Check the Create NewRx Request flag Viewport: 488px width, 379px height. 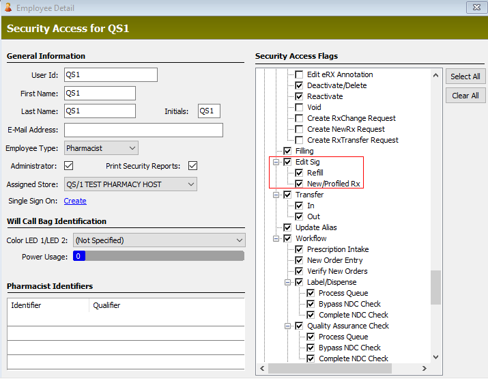click(x=299, y=129)
